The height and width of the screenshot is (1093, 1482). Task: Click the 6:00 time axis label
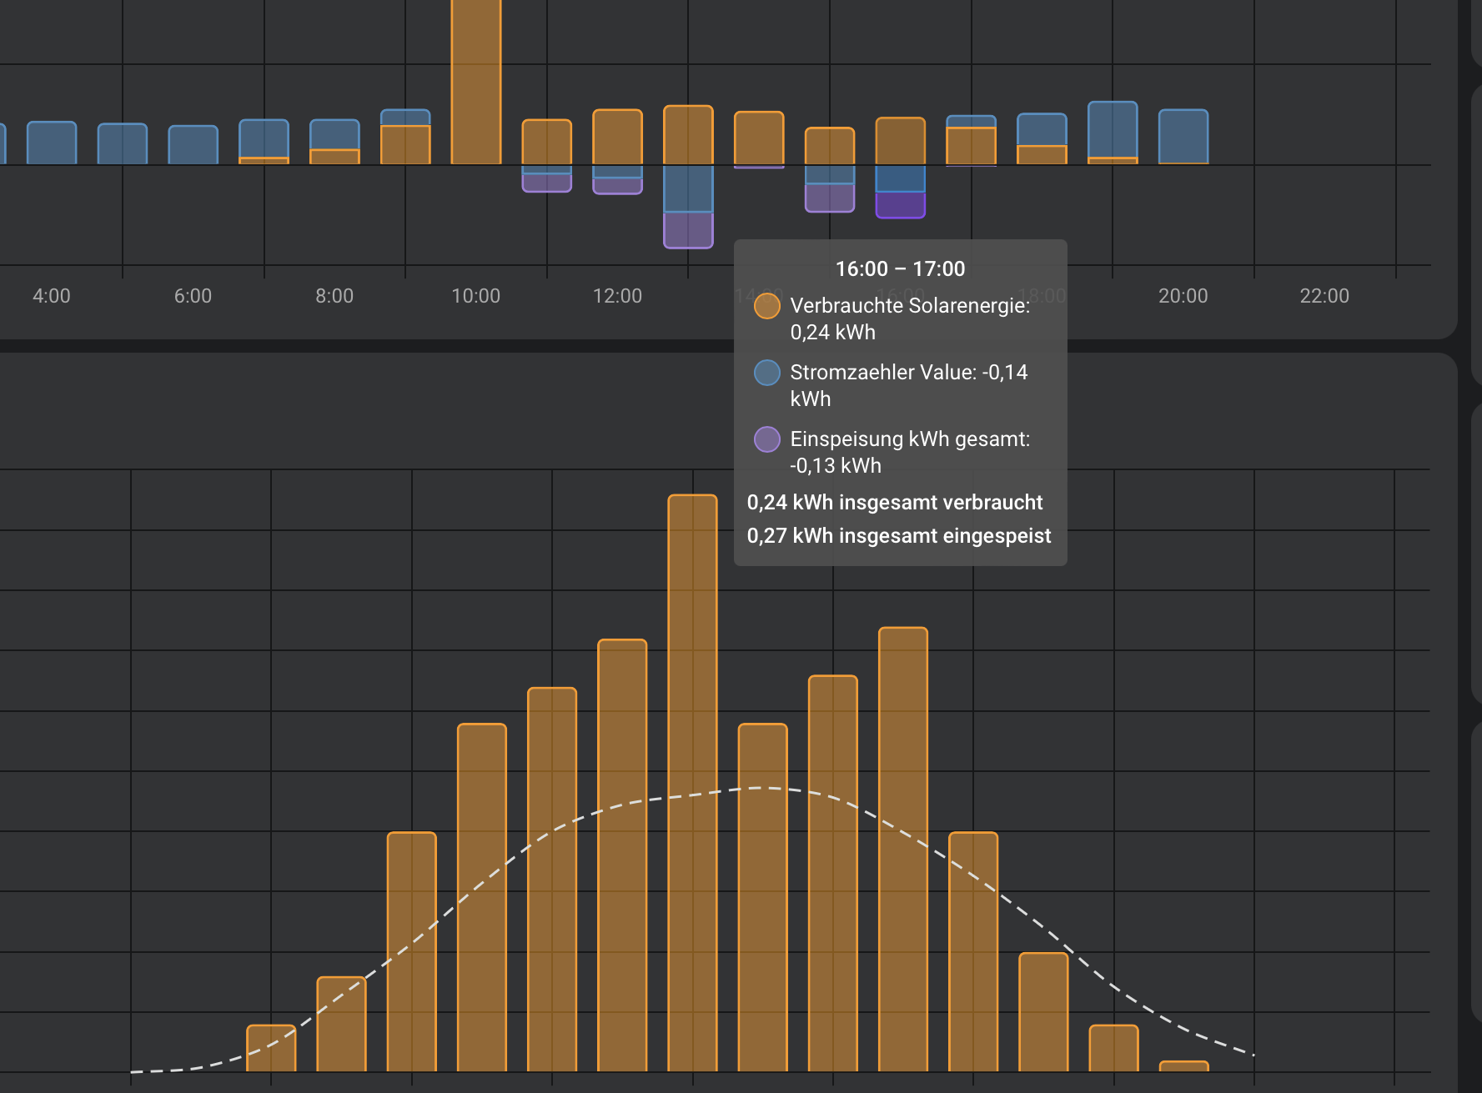click(193, 296)
